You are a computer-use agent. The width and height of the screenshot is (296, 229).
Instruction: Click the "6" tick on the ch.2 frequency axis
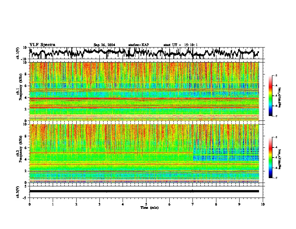[x=26, y=148]
